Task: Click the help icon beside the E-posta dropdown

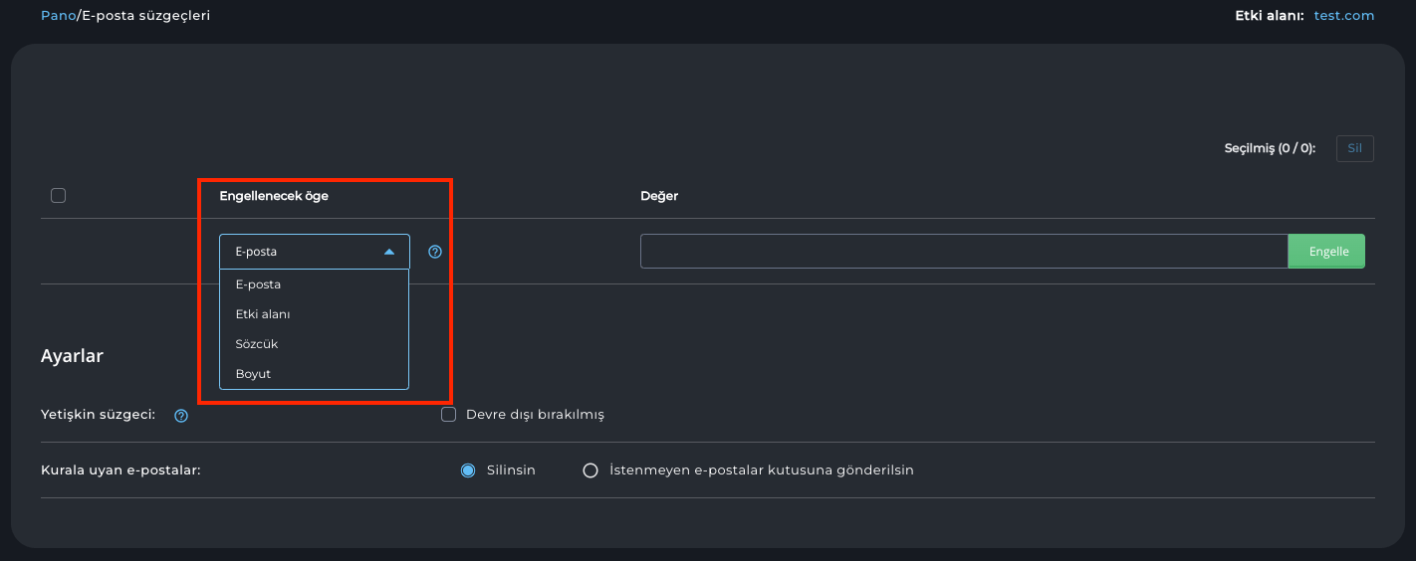Action: (x=434, y=252)
